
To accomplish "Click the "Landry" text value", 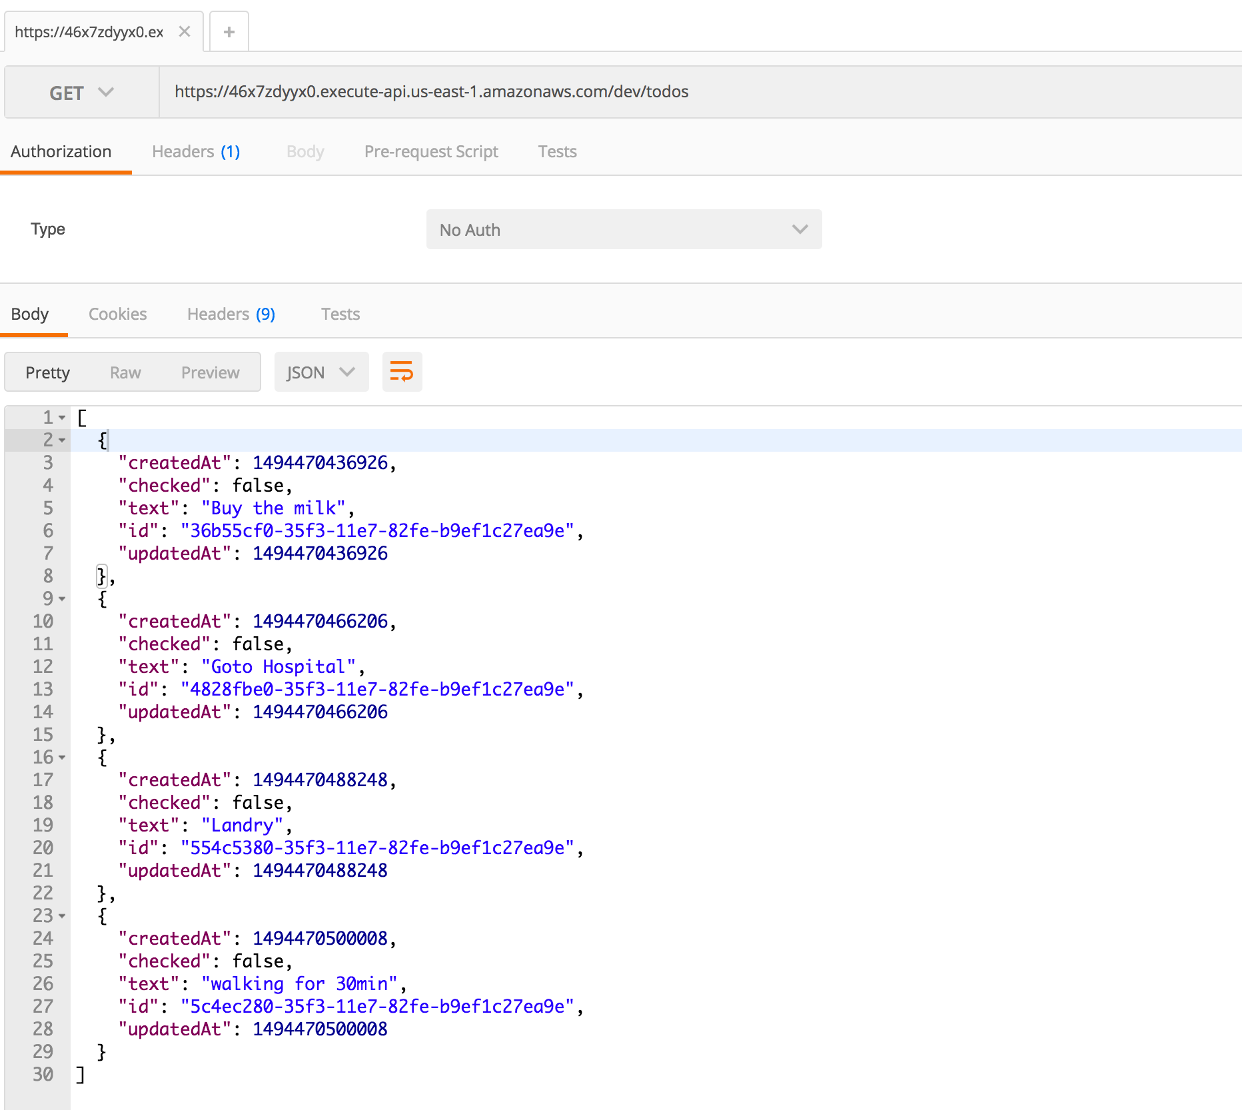I will [x=242, y=826].
